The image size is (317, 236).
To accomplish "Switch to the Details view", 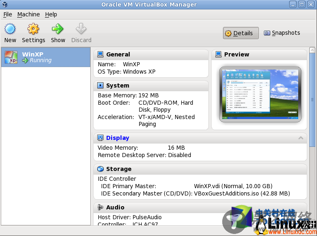I will [241, 33].
